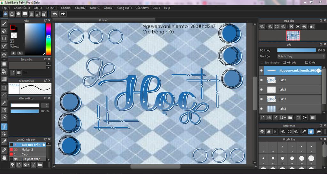Open the Cửa sổ(W) menu
The image size is (327, 174).
pyautogui.click(x=142, y=8)
